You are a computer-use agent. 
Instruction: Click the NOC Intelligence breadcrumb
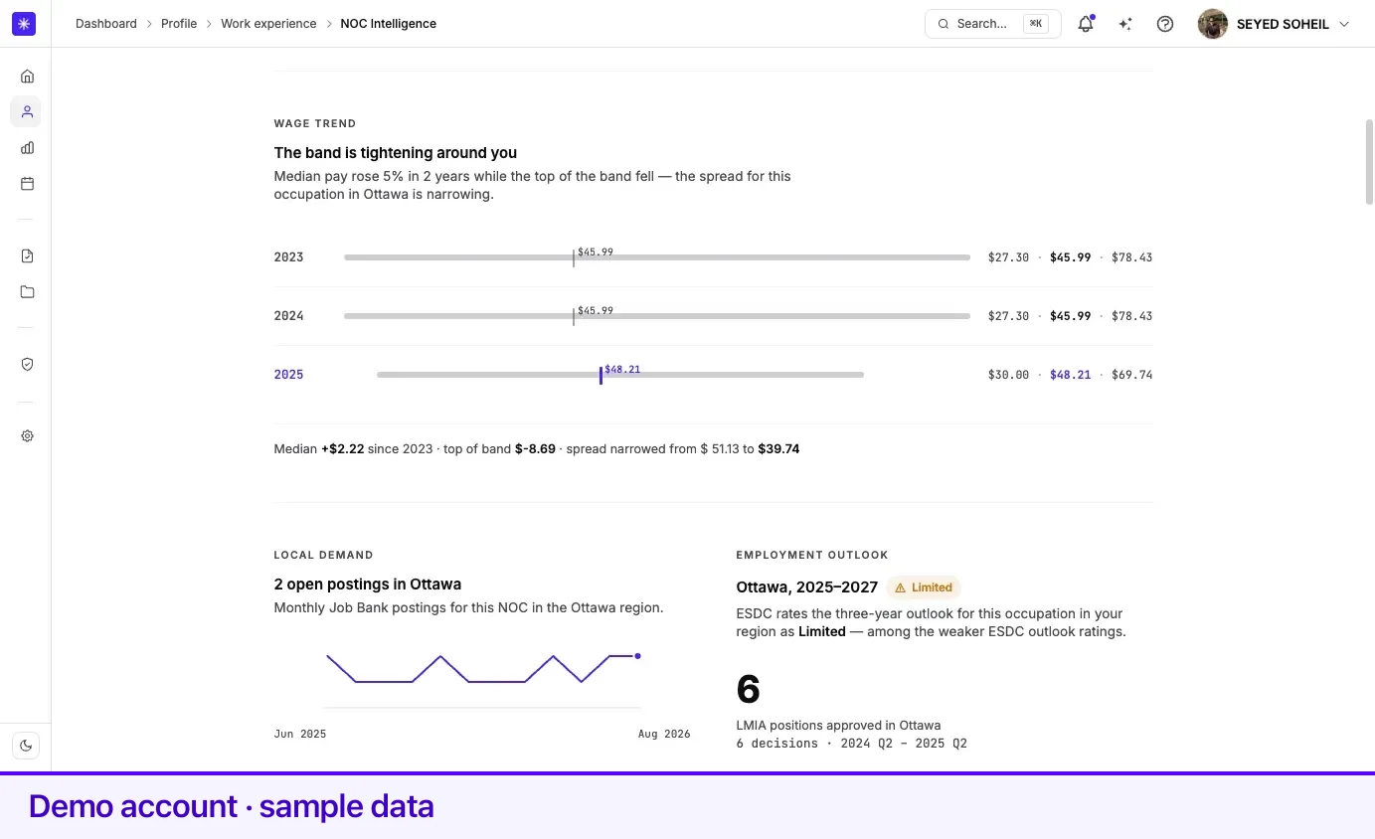389,24
